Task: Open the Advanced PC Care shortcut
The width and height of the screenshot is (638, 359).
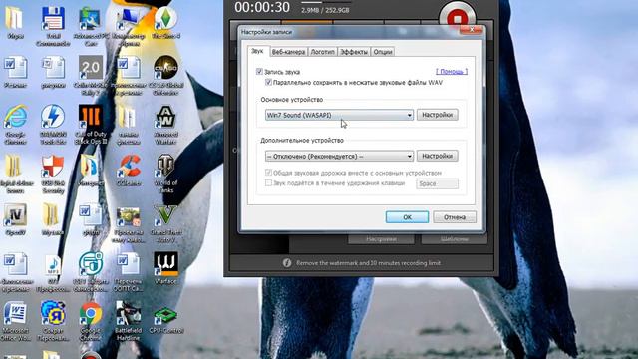Action: [x=91, y=26]
